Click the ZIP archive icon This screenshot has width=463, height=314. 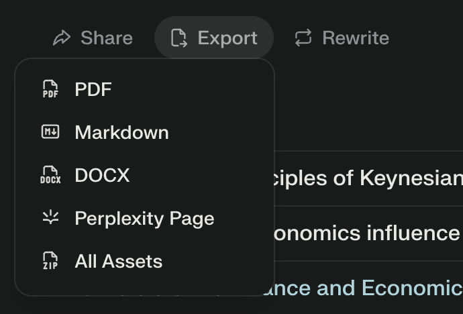click(50, 261)
